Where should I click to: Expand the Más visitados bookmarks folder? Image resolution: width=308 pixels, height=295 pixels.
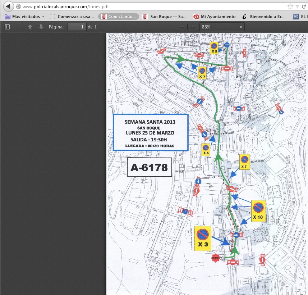(x=25, y=17)
